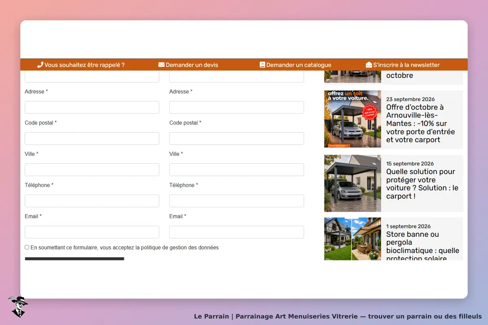Focus the right column Adresse field
488x325 pixels.
(237, 107)
